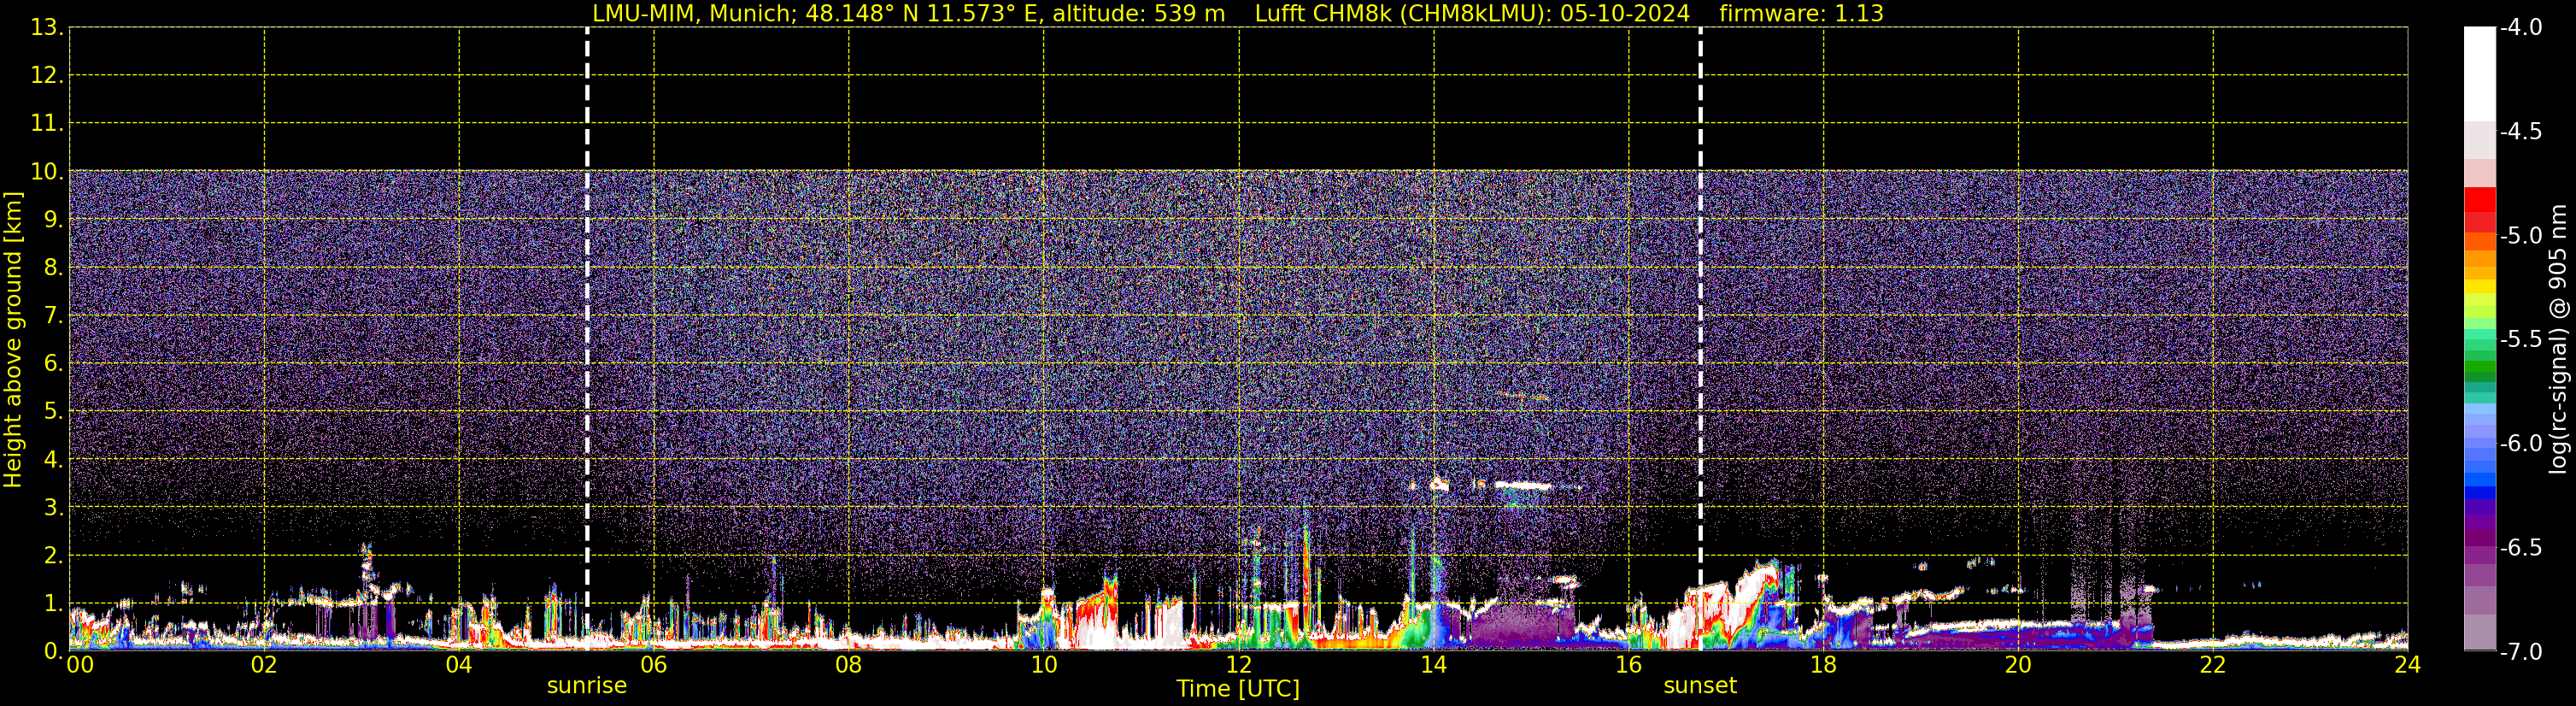Click the "22" time axis tick label
The height and width of the screenshot is (706, 2576).
click(2213, 665)
